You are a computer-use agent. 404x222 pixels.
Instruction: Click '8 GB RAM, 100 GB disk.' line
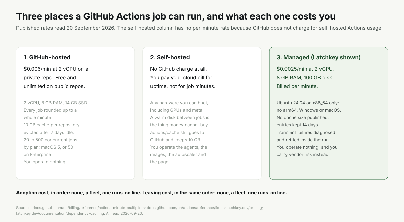pos(305,78)
